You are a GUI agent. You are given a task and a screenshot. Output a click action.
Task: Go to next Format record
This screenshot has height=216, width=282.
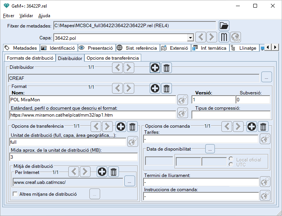(x=129, y=88)
